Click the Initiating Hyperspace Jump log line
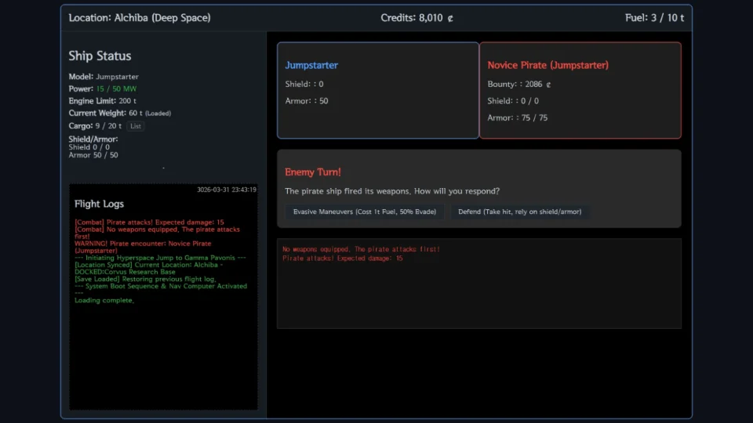This screenshot has height=423, width=753. pyautogui.click(x=160, y=258)
